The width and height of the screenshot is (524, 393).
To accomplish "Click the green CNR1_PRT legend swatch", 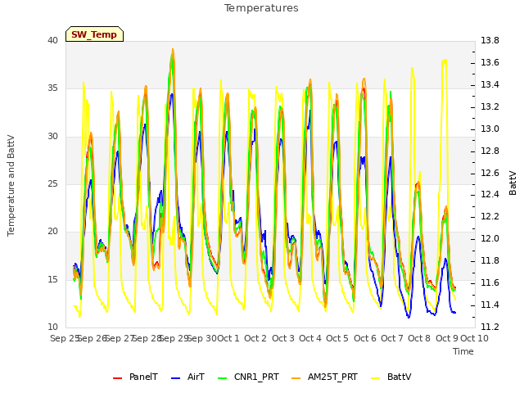I will (x=222, y=378).
